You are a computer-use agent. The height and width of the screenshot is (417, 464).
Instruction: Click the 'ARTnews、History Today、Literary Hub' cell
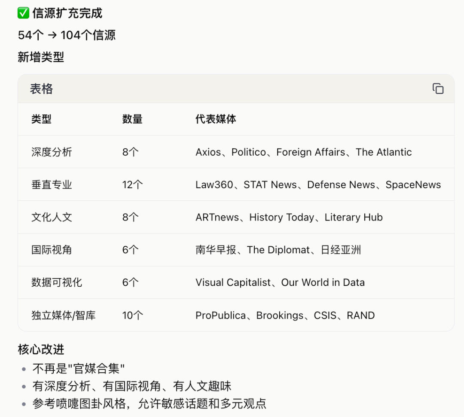[x=289, y=217]
